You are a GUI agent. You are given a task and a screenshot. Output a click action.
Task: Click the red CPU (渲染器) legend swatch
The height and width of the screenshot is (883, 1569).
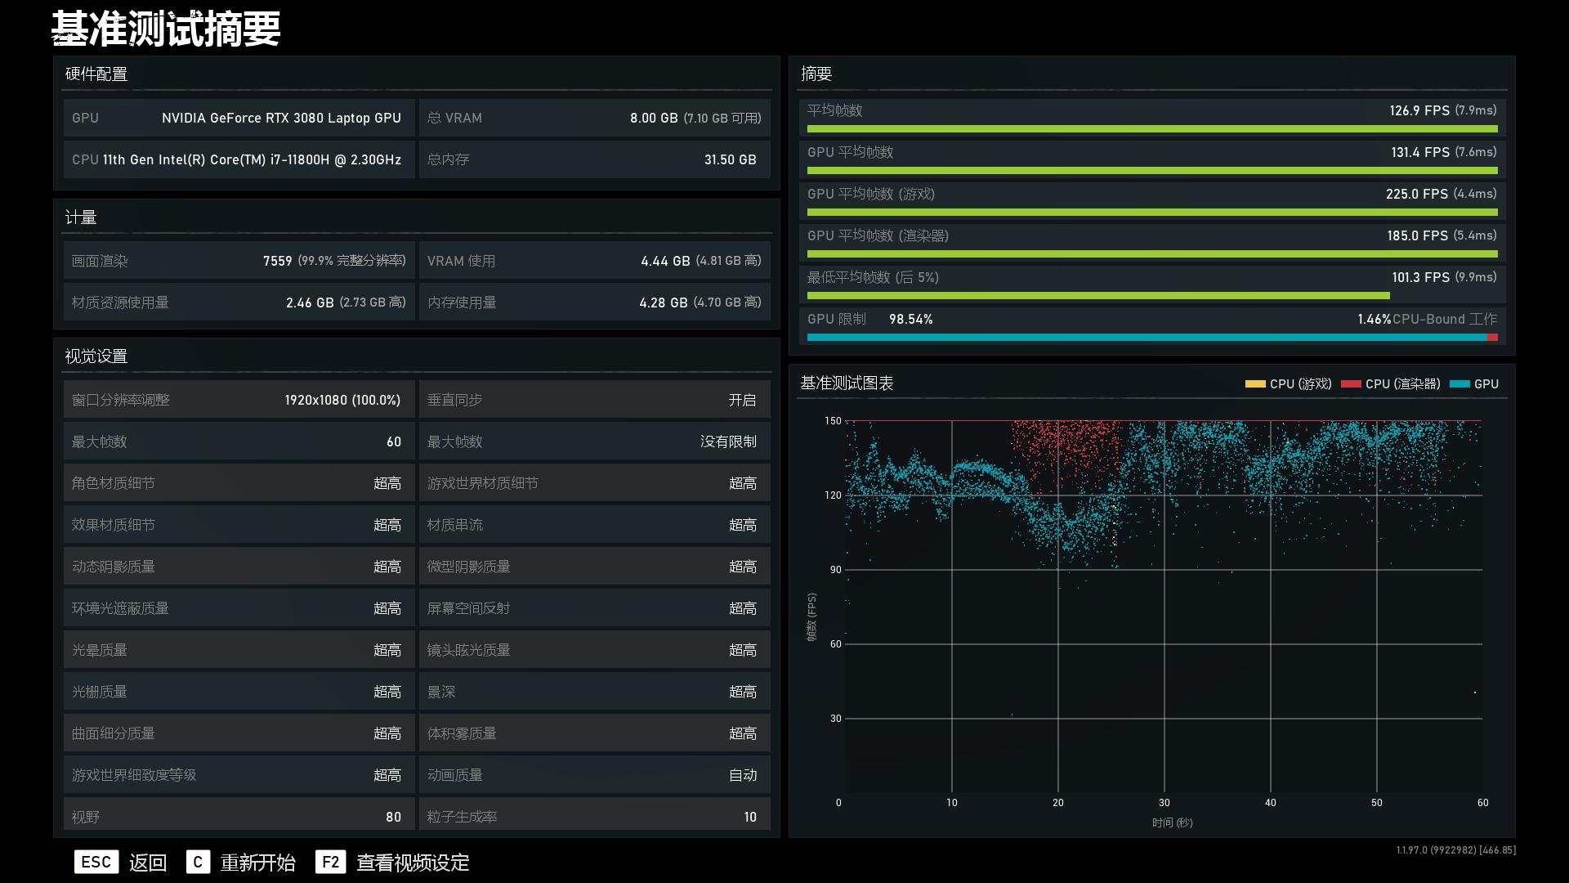[x=1351, y=384]
